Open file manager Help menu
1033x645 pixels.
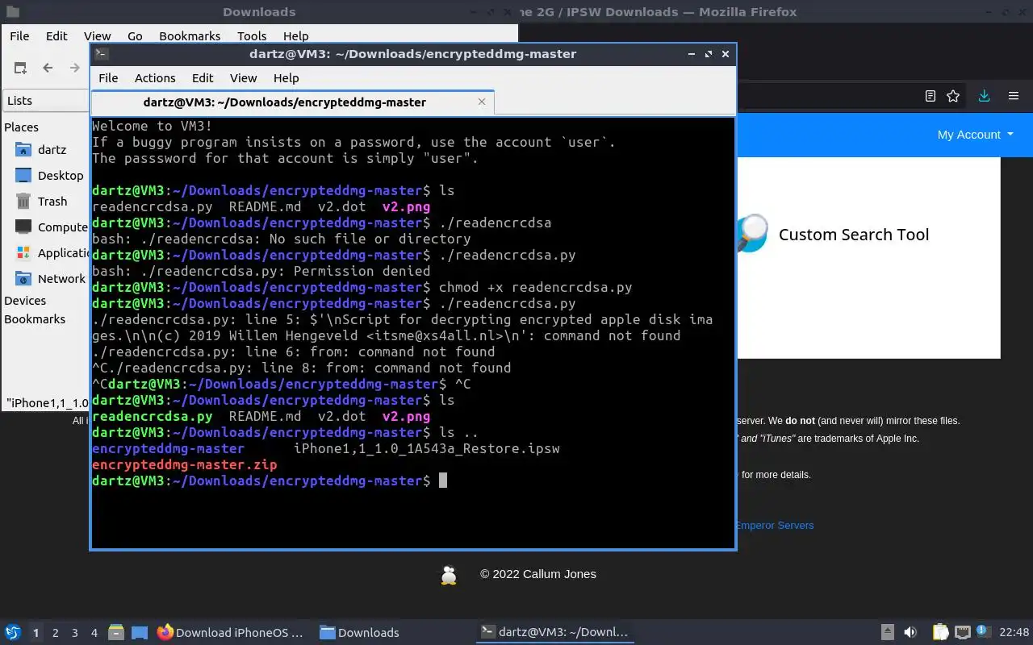[x=295, y=35]
